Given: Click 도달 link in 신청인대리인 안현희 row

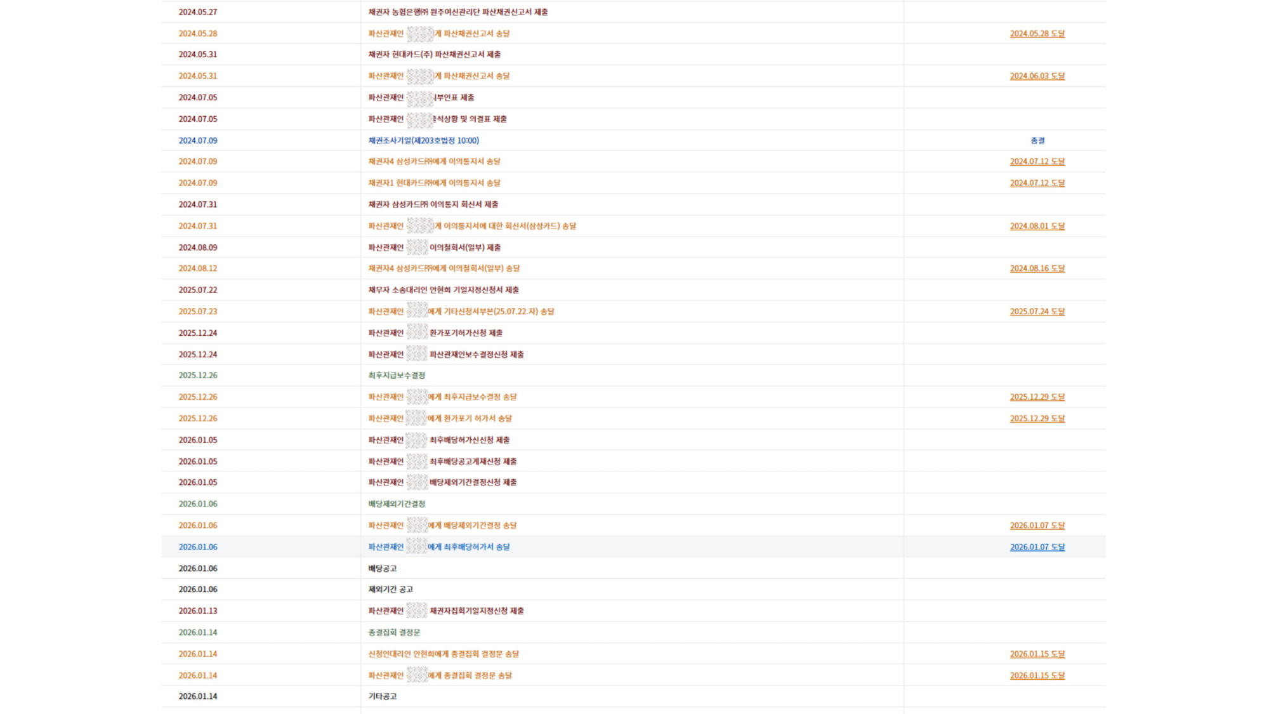Looking at the screenshot, I should coord(1037,654).
